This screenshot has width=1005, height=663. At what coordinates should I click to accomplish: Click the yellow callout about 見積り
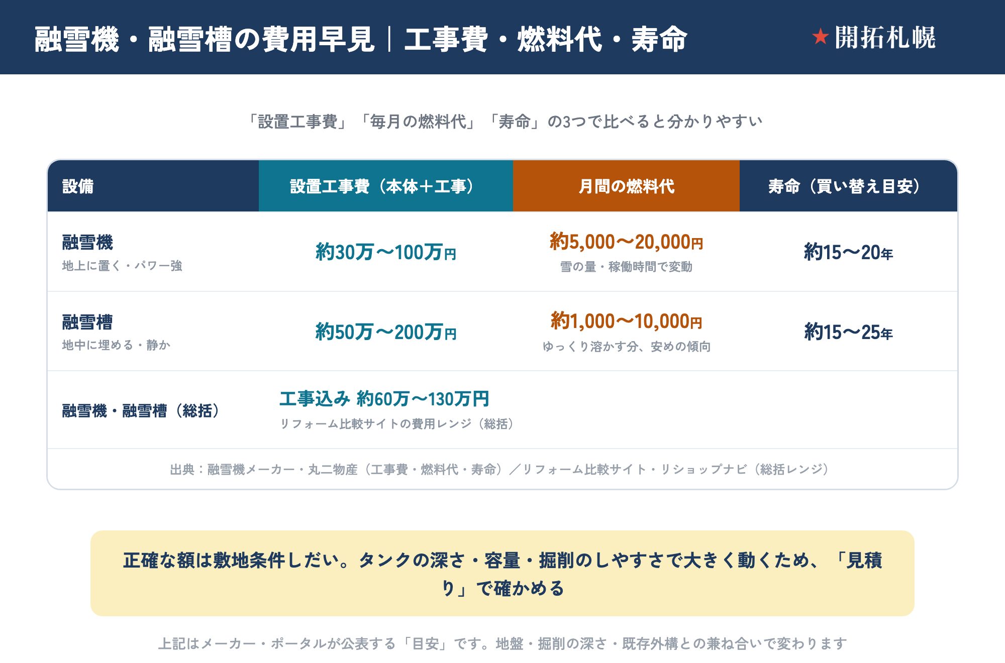click(502, 573)
